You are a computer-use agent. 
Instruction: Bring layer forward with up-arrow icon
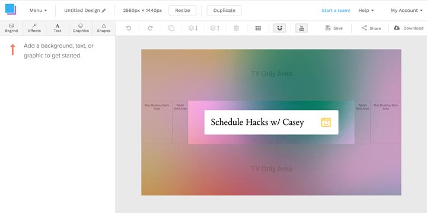[x=215, y=28]
